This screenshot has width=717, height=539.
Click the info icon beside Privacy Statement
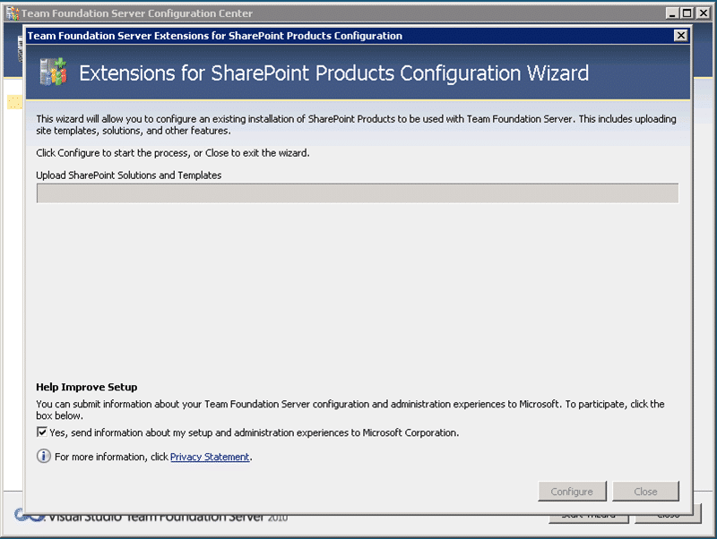[x=43, y=456]
